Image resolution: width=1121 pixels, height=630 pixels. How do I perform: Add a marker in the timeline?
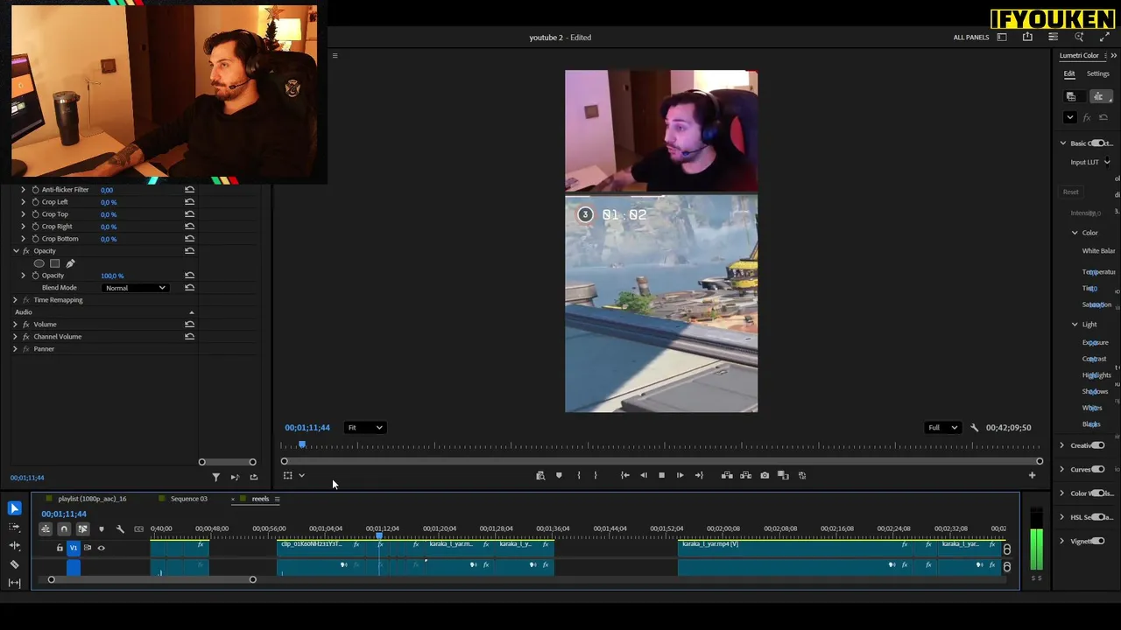(102, 528)
